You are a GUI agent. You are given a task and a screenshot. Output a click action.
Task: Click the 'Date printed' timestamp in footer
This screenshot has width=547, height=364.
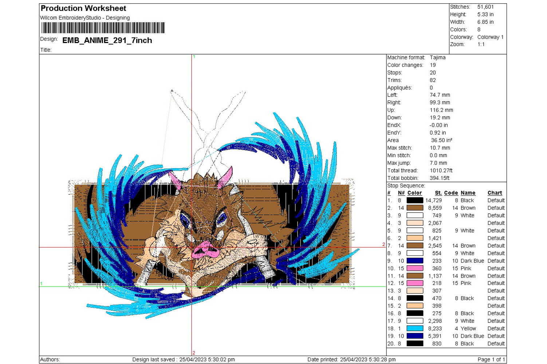tap(351, 360)
